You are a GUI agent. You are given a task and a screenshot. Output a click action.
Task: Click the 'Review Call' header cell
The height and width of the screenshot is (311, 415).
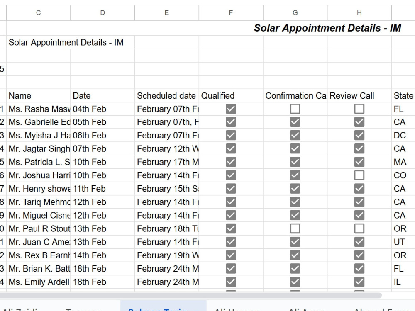coord(359,96)
